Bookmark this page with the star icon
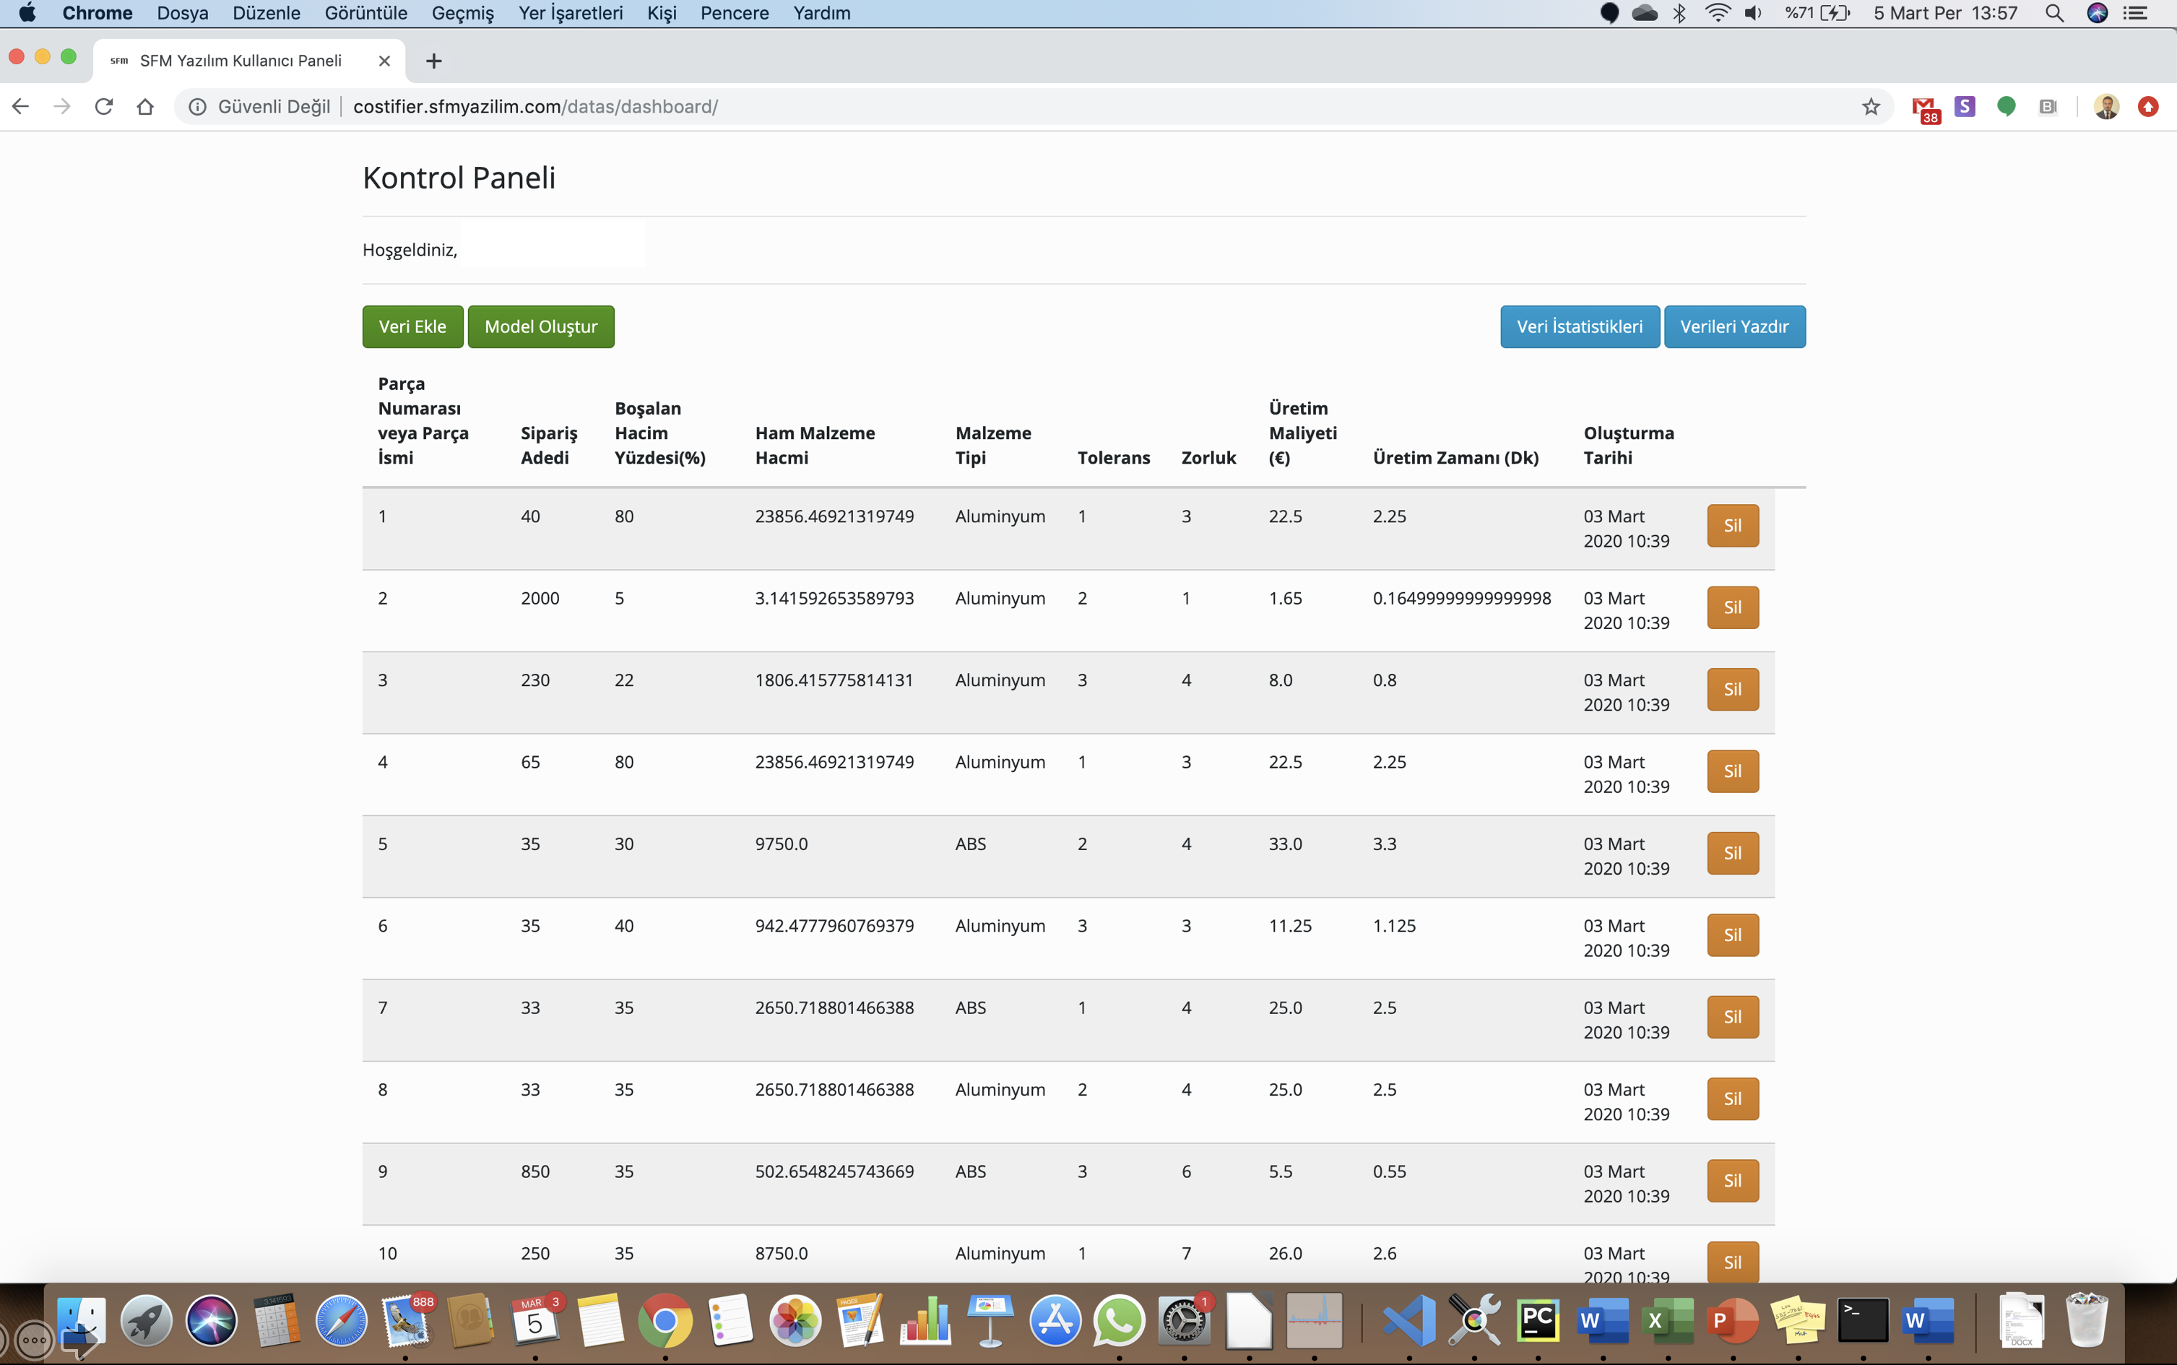Screen dimensions: 2177x1365 pyautogui.click(x=1870, y=107)
